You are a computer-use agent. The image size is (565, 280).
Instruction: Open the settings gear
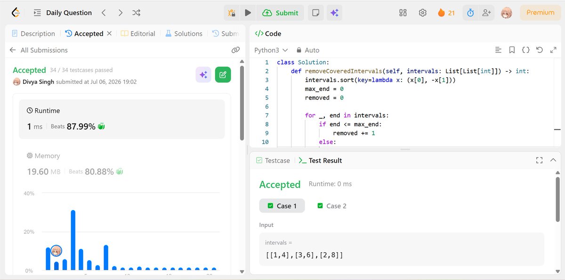tap(423, 13)
